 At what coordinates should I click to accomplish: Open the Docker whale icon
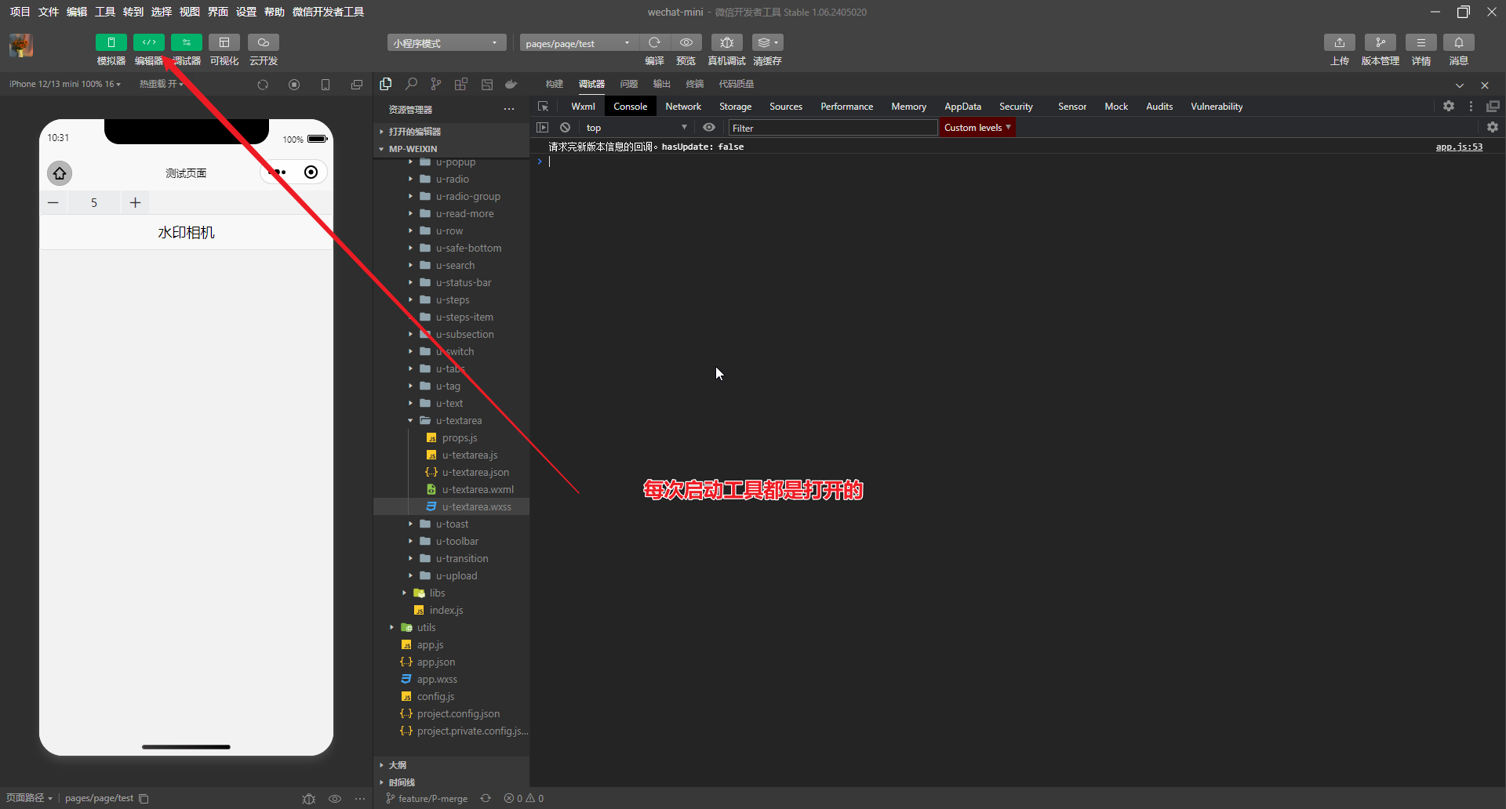coord(511,84)
